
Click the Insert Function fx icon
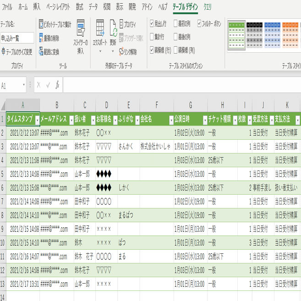pyautogui.click(x=57, y=85)
